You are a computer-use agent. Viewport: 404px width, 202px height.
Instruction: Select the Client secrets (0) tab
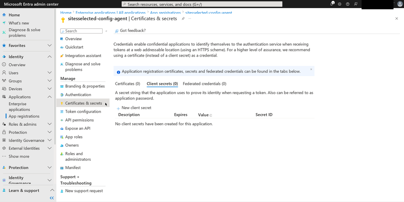tap(162, 84)
